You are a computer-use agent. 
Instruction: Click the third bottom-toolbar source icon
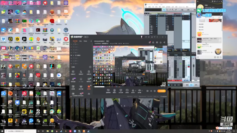tap(121, 90)
